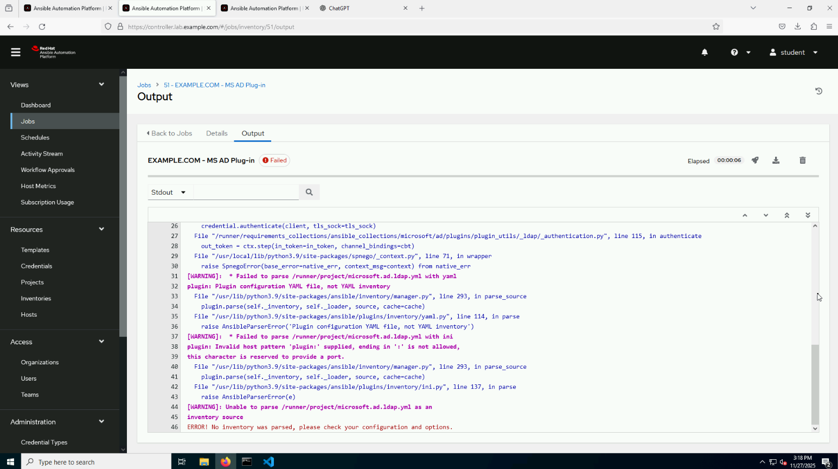
Task: Open File Explorer from taskbar
Action: tap(204, 462)
